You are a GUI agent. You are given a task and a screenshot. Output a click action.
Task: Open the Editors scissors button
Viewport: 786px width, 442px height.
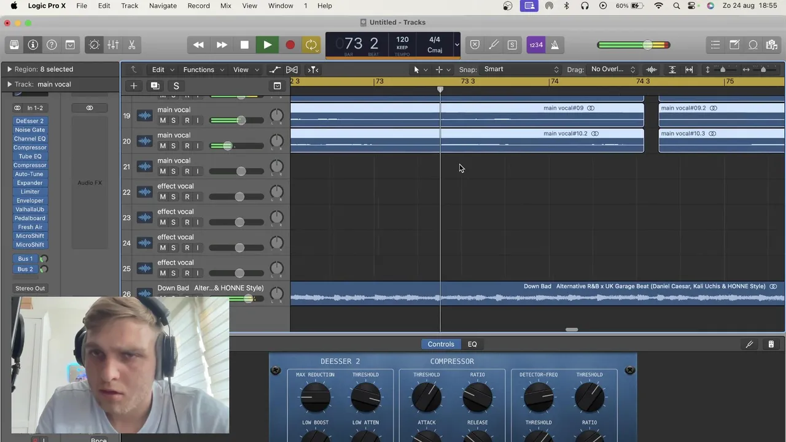(x=131, y=45)
